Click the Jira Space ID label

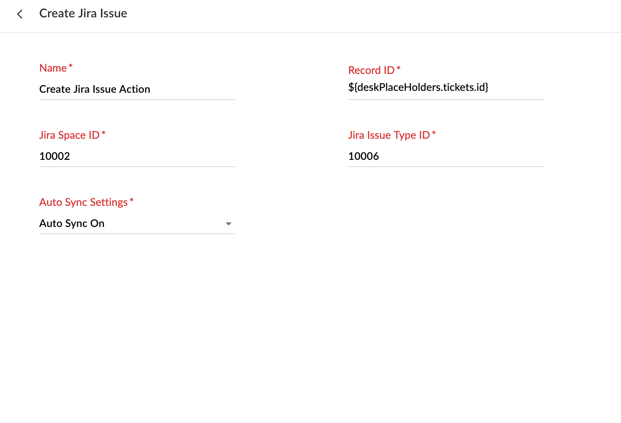(x=69, y=135)
